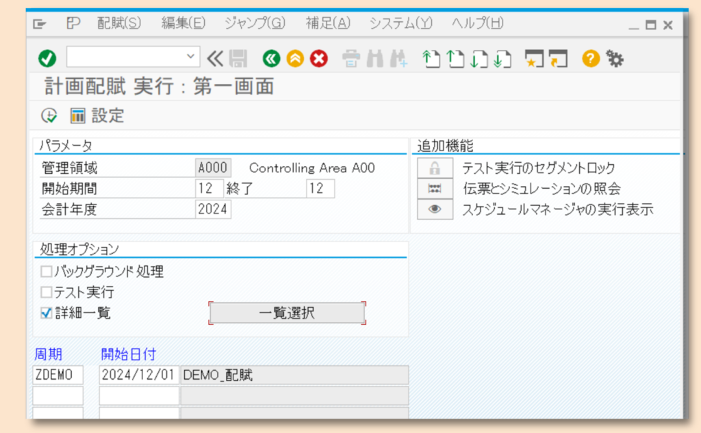Open the ジャンプ(G) menu
This screenshot has height=433, width=701.
pyautogui.click(x=255, y=23)
